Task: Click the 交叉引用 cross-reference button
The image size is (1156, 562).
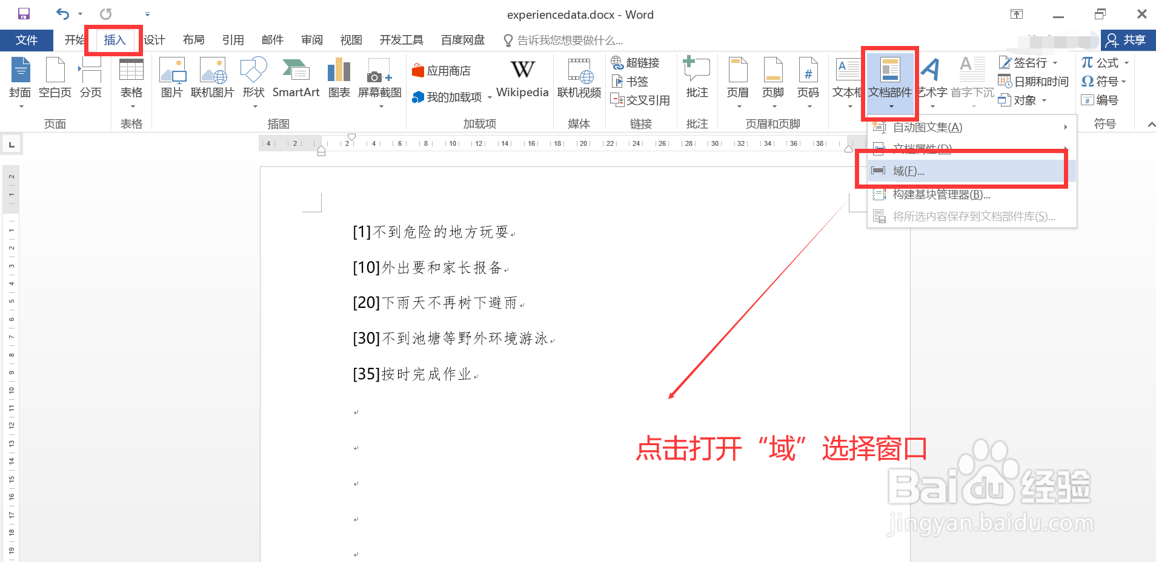Action: click(x=640, y=100)
